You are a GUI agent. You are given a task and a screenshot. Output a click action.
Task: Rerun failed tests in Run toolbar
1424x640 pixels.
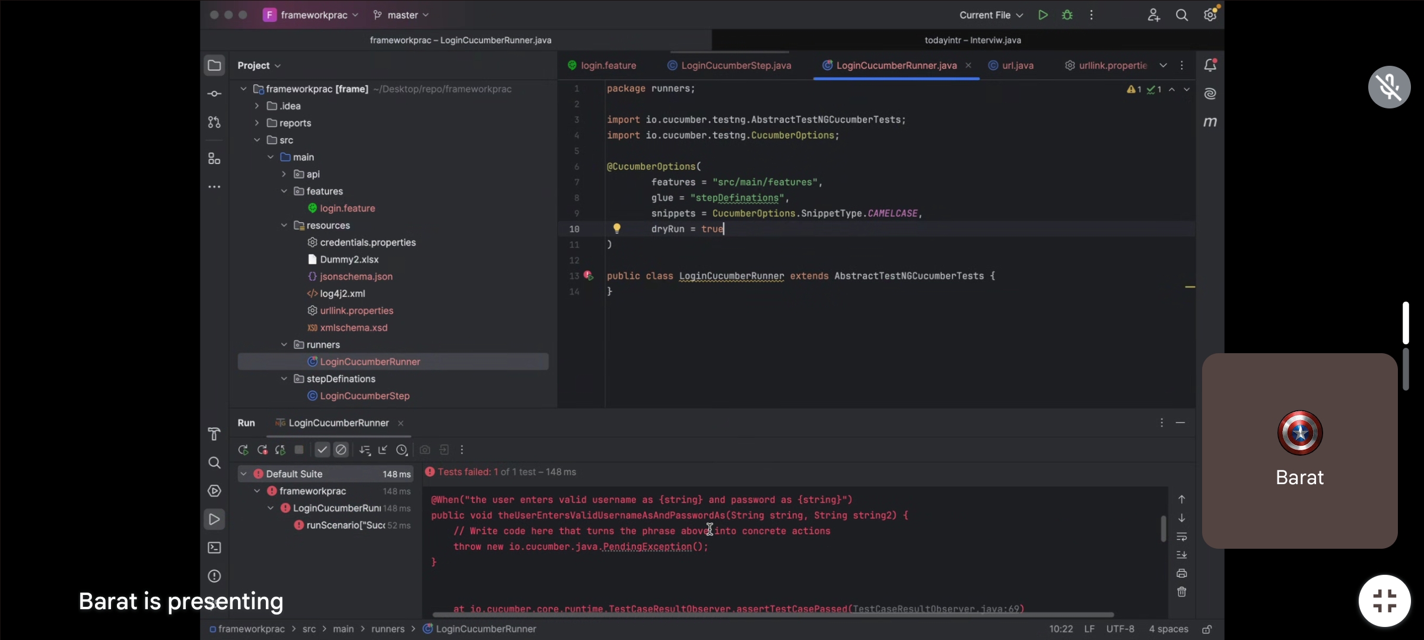(x=262, y=450)
